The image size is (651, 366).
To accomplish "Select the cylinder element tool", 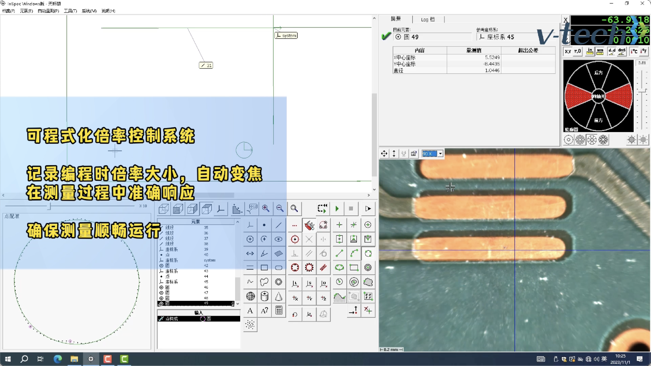I will point(264,296).
